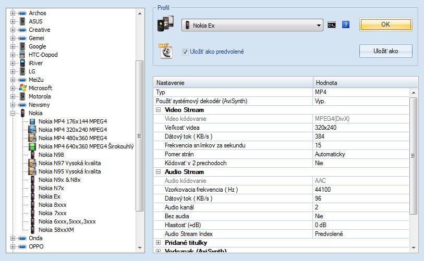Viewport: 424px width, 261px height.
Task: Expand the Pridané titulky section
Action: (158, 243)
